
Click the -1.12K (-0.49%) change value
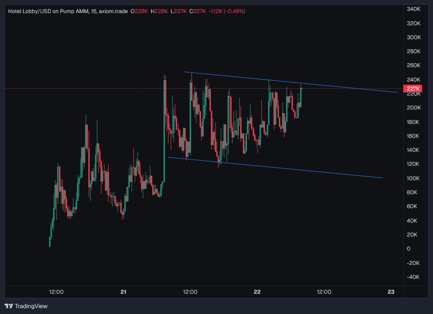click(227, 11)
